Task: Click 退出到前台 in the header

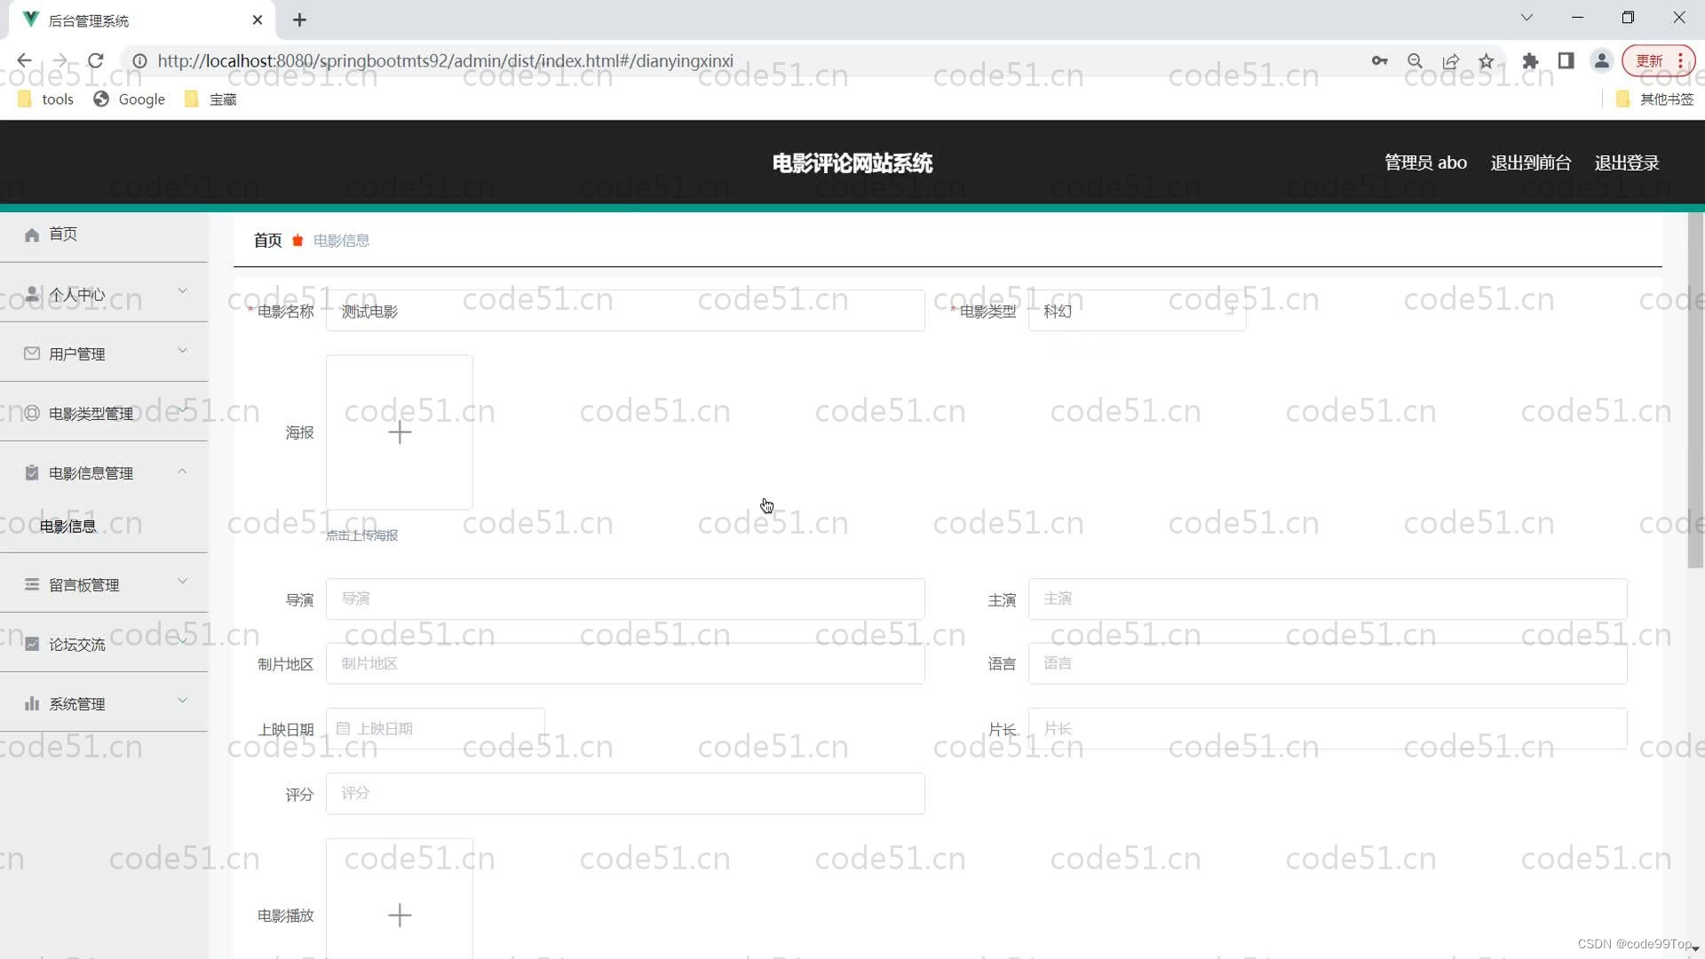Action: tap(1531, 162)
